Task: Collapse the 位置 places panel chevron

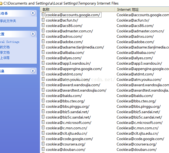Action: [x=33, y=34]
